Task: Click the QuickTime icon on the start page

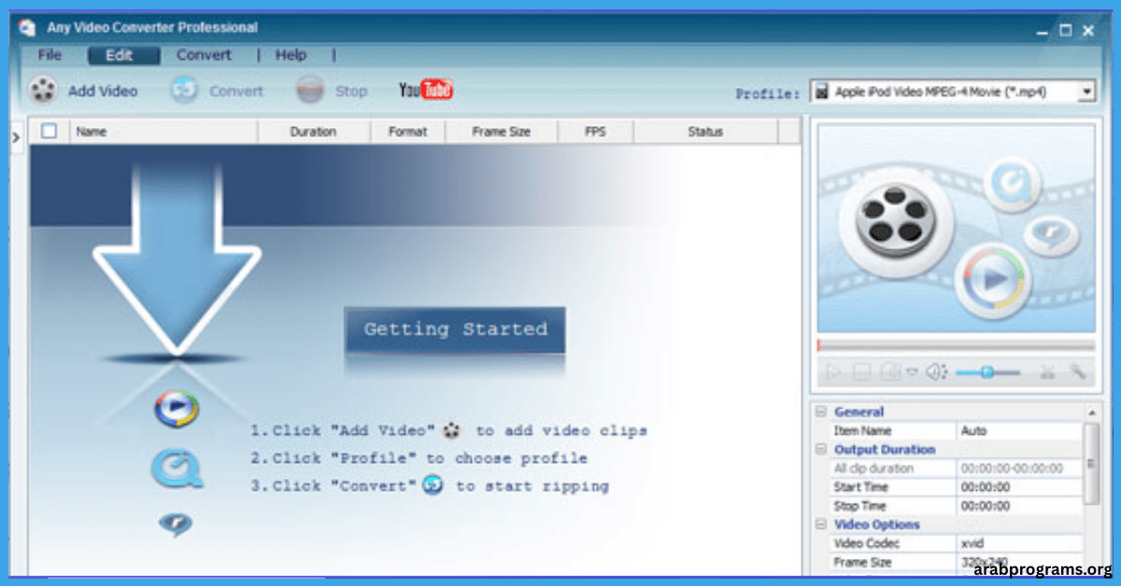Action: [177, 468]
